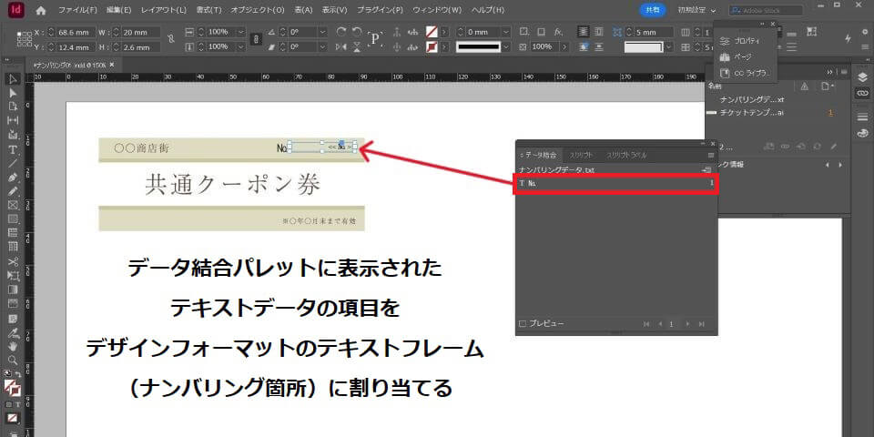
Task: Select the Pen tool
Action: tap(13, 178)
